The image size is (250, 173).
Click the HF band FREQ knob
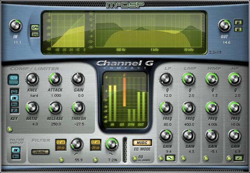tap(234, 107)
